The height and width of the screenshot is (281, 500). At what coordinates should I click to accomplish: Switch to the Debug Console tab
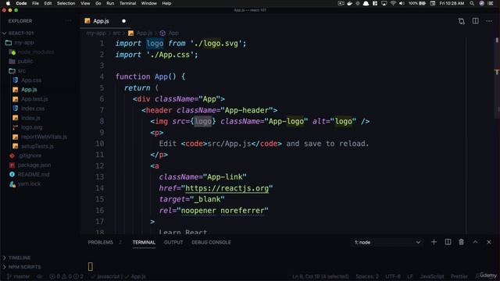pyautogui.click(x=211, y=243)
